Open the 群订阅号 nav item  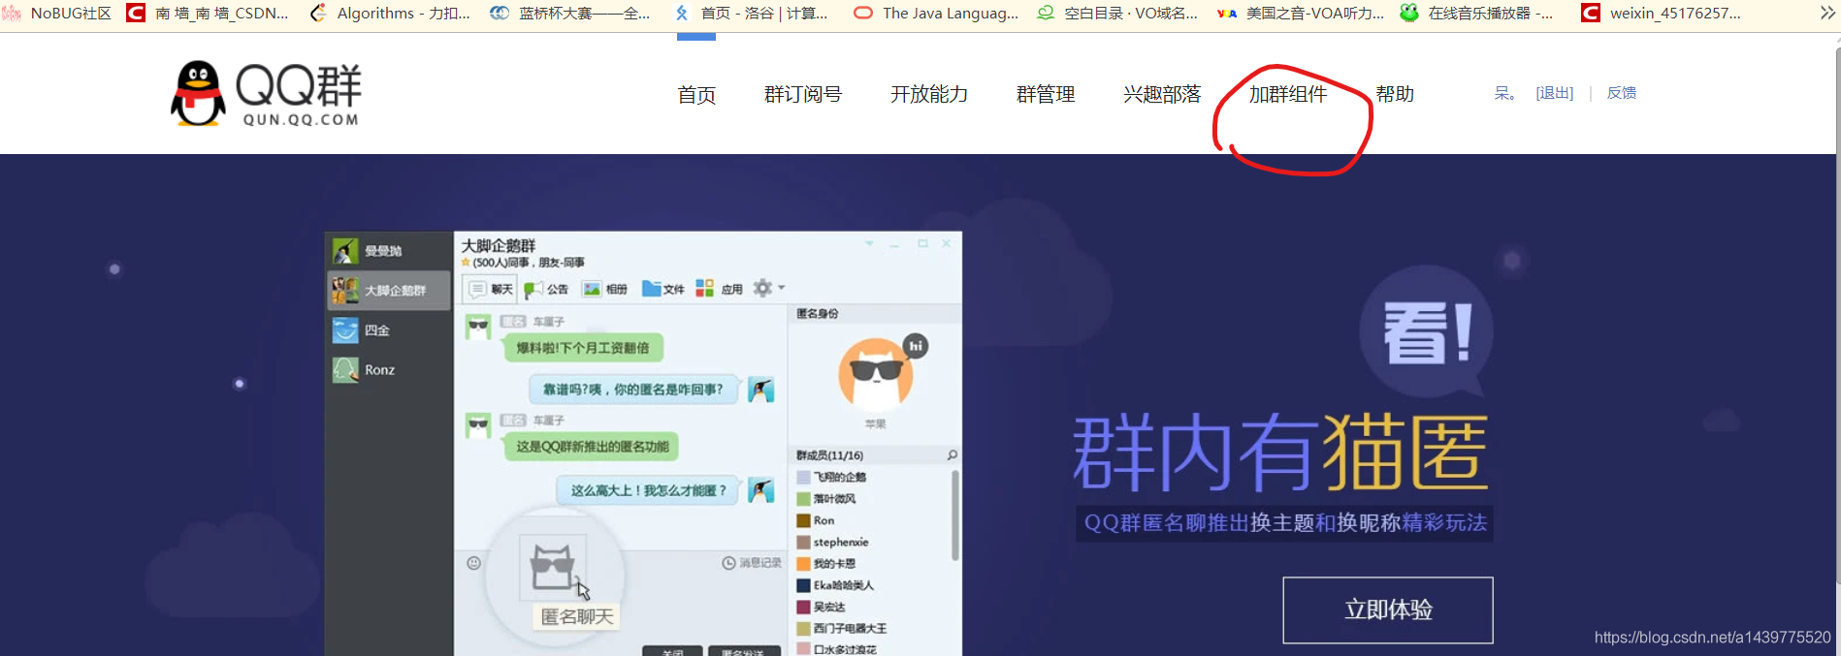(x=803, y=94)
